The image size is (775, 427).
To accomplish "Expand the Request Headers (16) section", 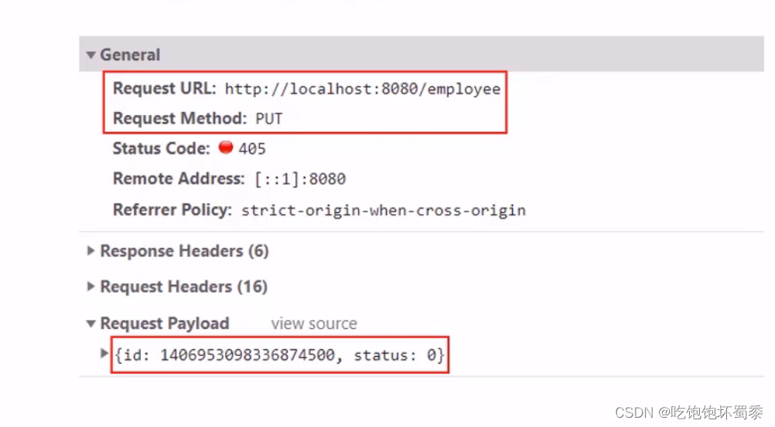I will click(91, 286).
